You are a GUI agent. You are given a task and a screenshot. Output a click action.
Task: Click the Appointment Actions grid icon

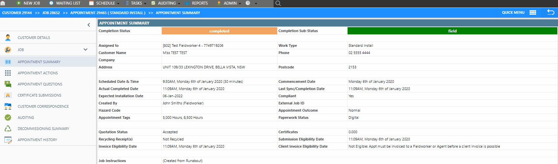click(x=8, y=73)
